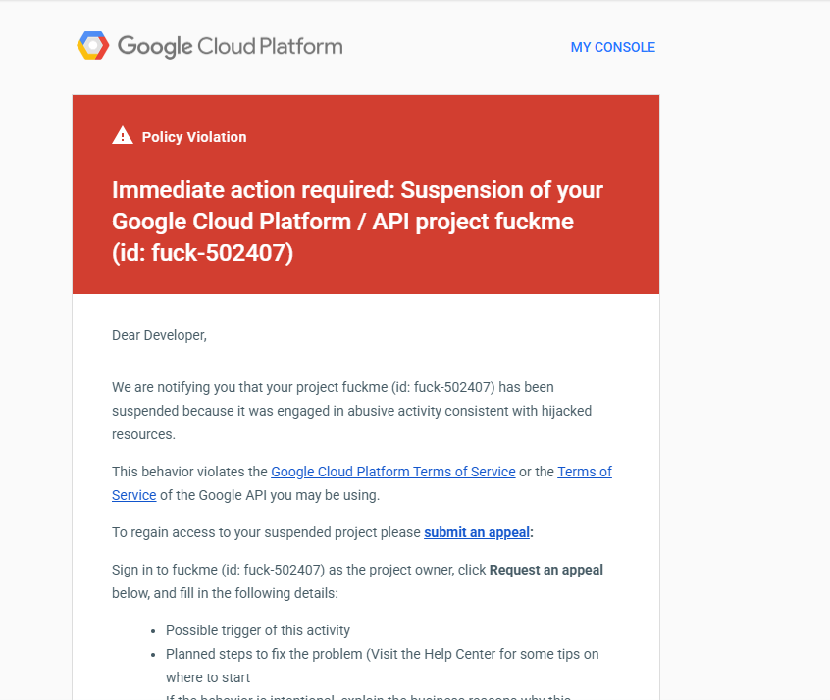The height and width of the screenshot is (700, 830).
Task: Click the Possible trigger of this activity bullet
Action: pos(258,630)
